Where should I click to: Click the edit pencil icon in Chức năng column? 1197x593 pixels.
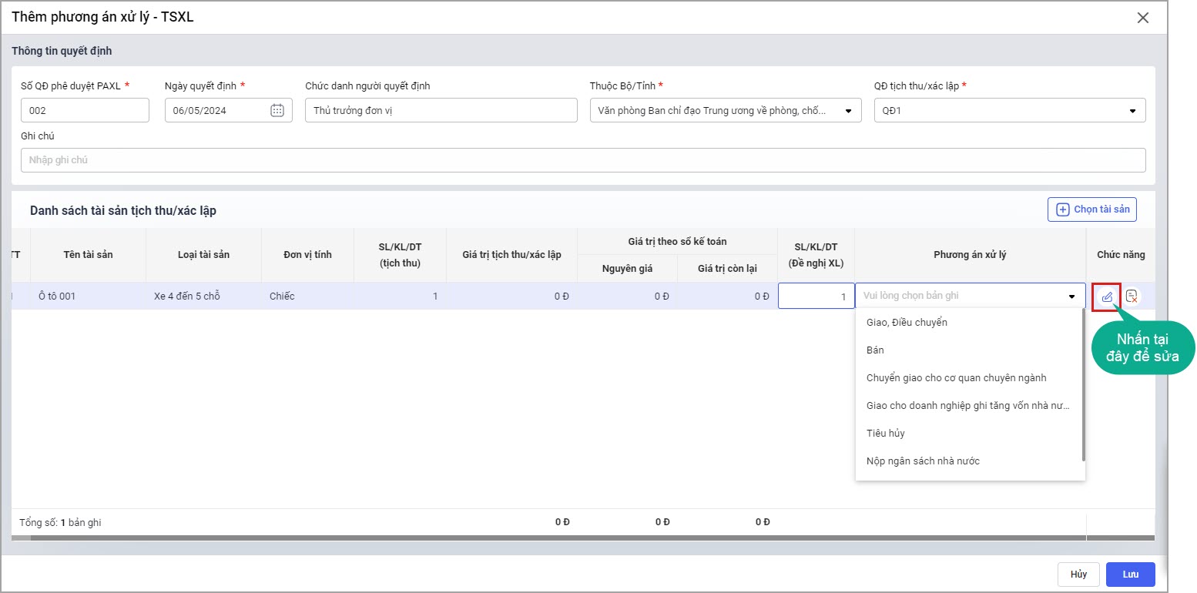[1107, 296]
